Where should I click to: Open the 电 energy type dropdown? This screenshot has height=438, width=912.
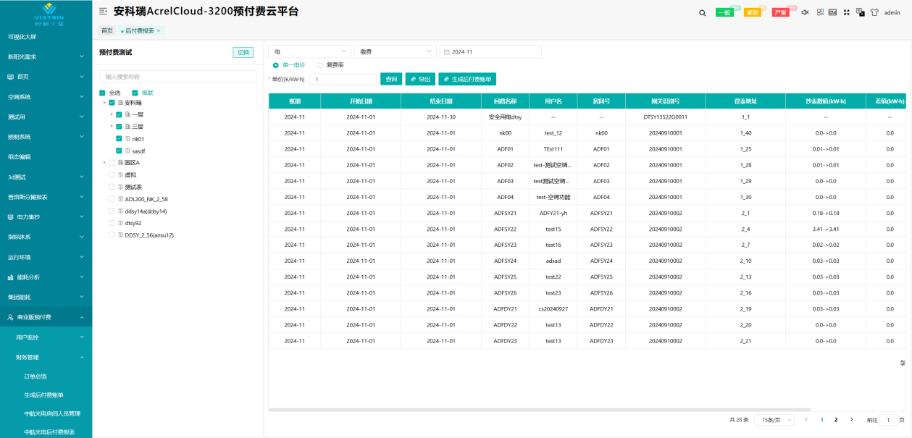point(309,52)
